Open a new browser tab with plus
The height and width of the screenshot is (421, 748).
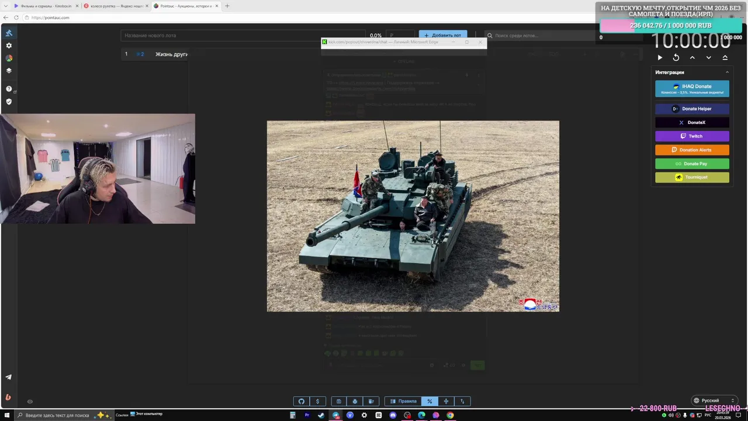227,6
